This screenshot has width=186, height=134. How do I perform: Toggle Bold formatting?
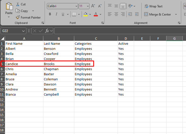coord(50,14)
